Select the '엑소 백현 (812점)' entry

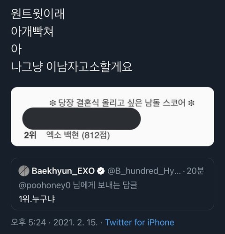78,135
